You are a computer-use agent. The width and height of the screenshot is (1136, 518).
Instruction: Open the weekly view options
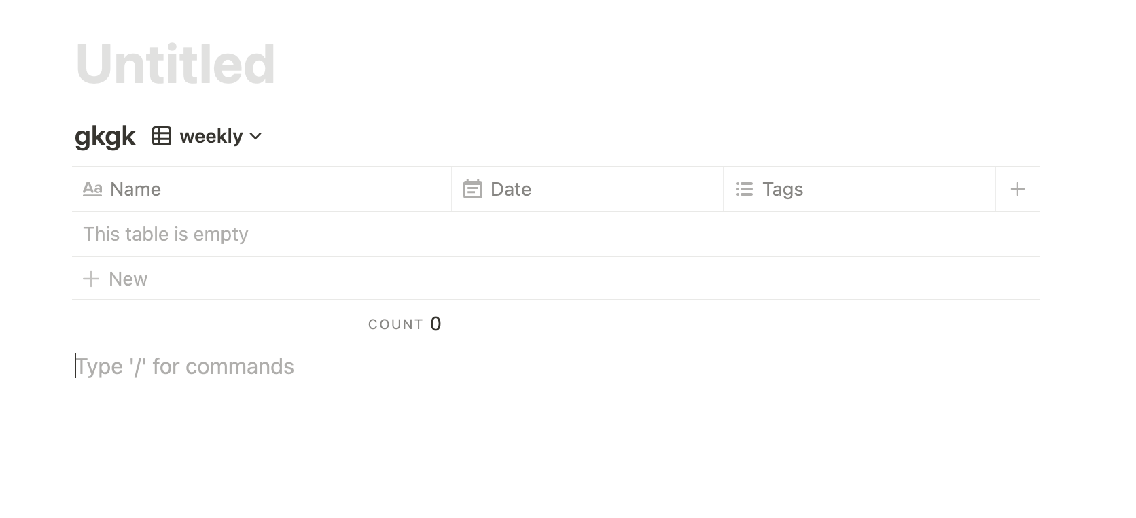click(209, 136)
